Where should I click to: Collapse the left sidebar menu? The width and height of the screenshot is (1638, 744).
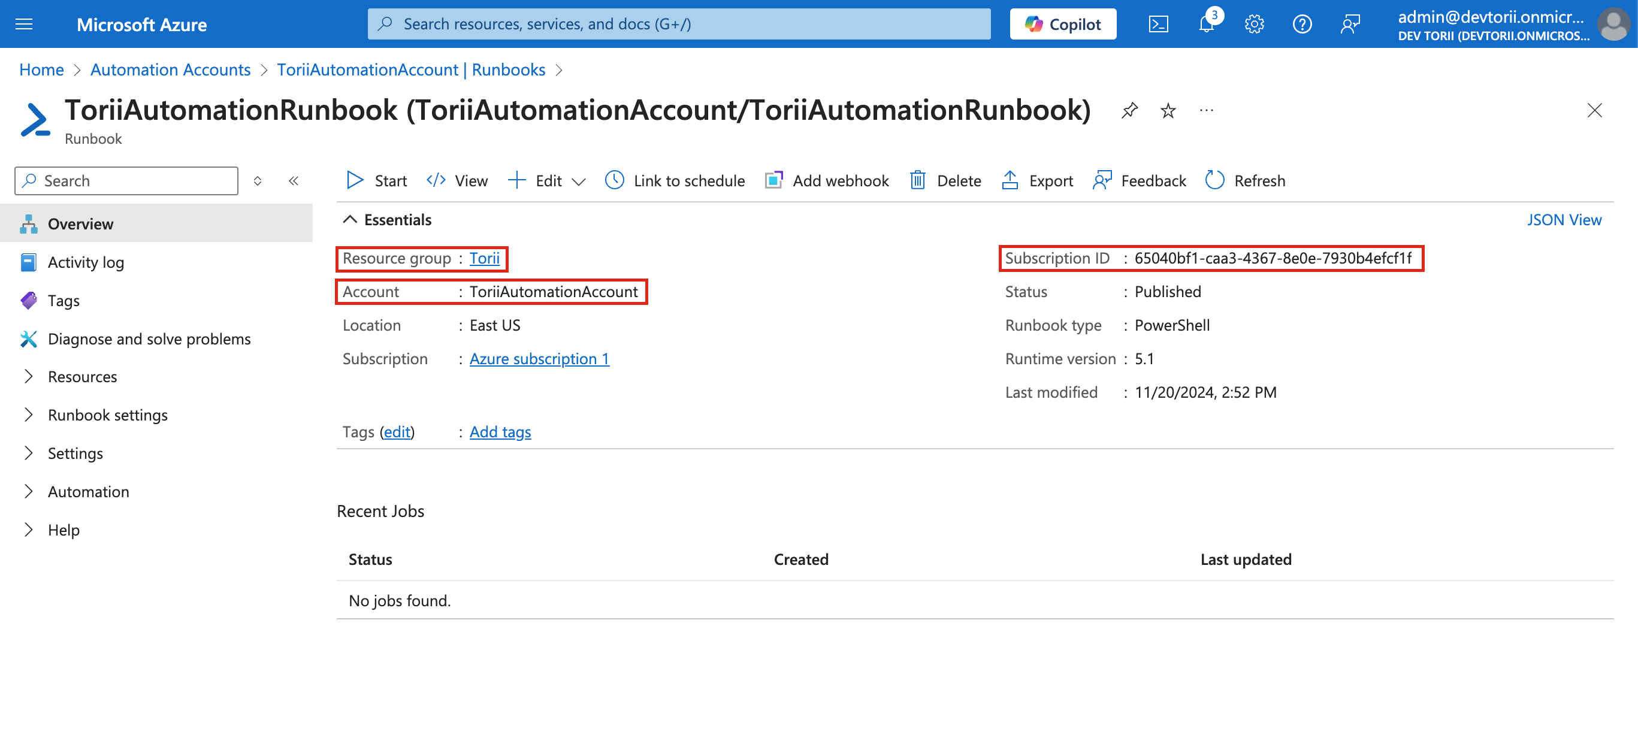click(x=293, y=180)
